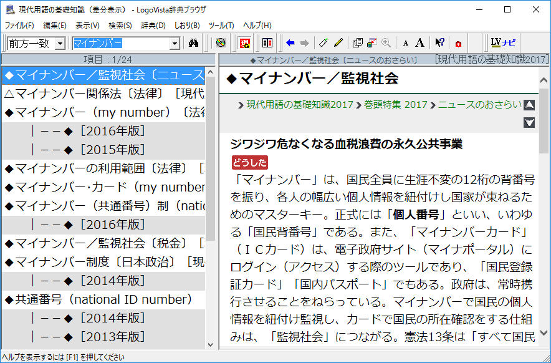
Task: Click the gray forward arrow
Action: click(x=304, y=43)
